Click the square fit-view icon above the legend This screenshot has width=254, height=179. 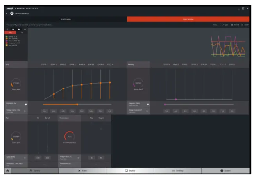[x=25, y=29]
